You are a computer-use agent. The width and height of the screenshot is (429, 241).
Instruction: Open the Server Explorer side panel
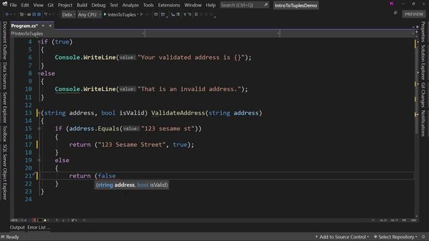5,107
